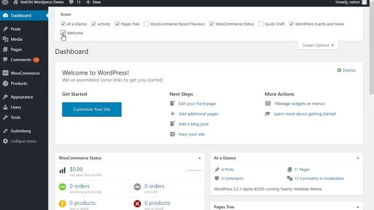This screenshot has height=210, width=374.
Task: Click the edit icon beside Edit your front page
Action: [x=172, y=103]
